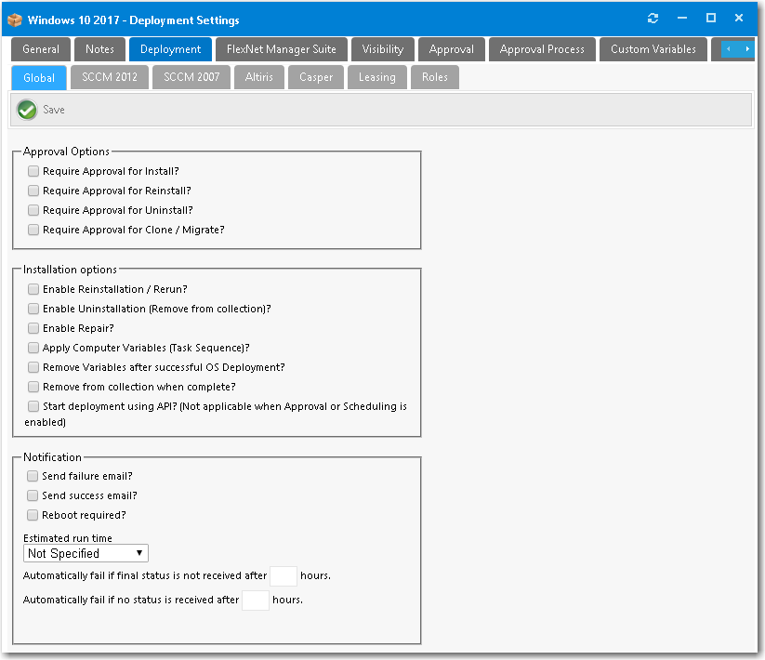Screen dimensions: 765x660
Task: Close the Deployment Settings window
Action: 739,19
